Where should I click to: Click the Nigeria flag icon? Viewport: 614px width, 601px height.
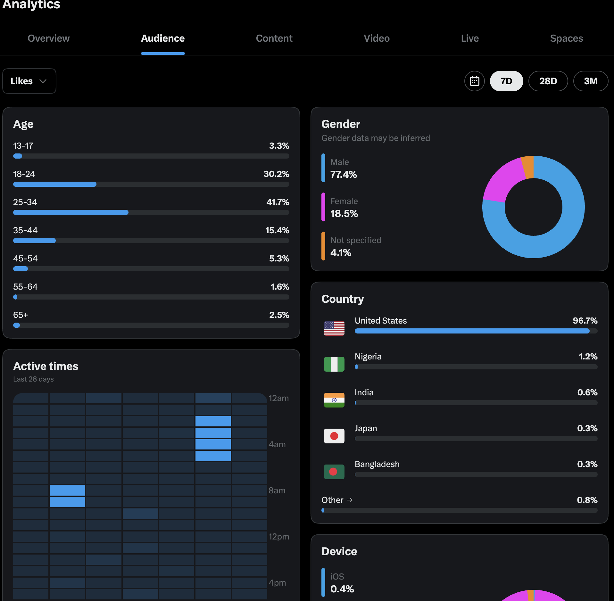[334, 364]
